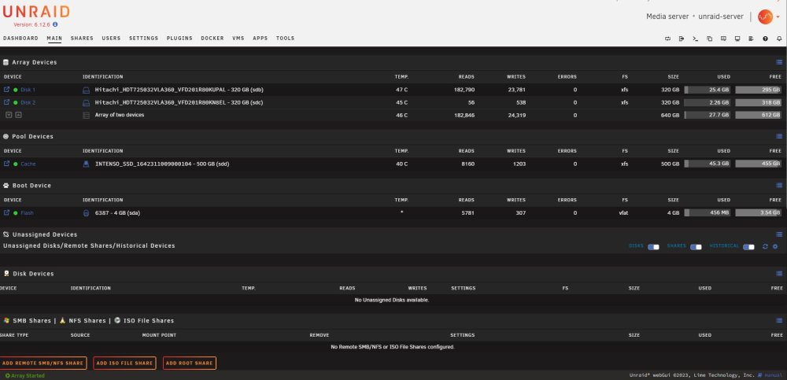Collapse SMB Shares section via its list icon
The image size is (787, 380).
[x=779, y=320]
